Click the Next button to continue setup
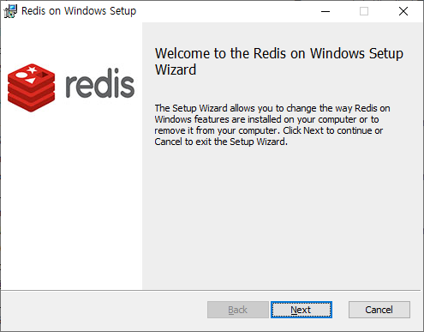Viewport: 424px width, 332px height. [302, 310]
